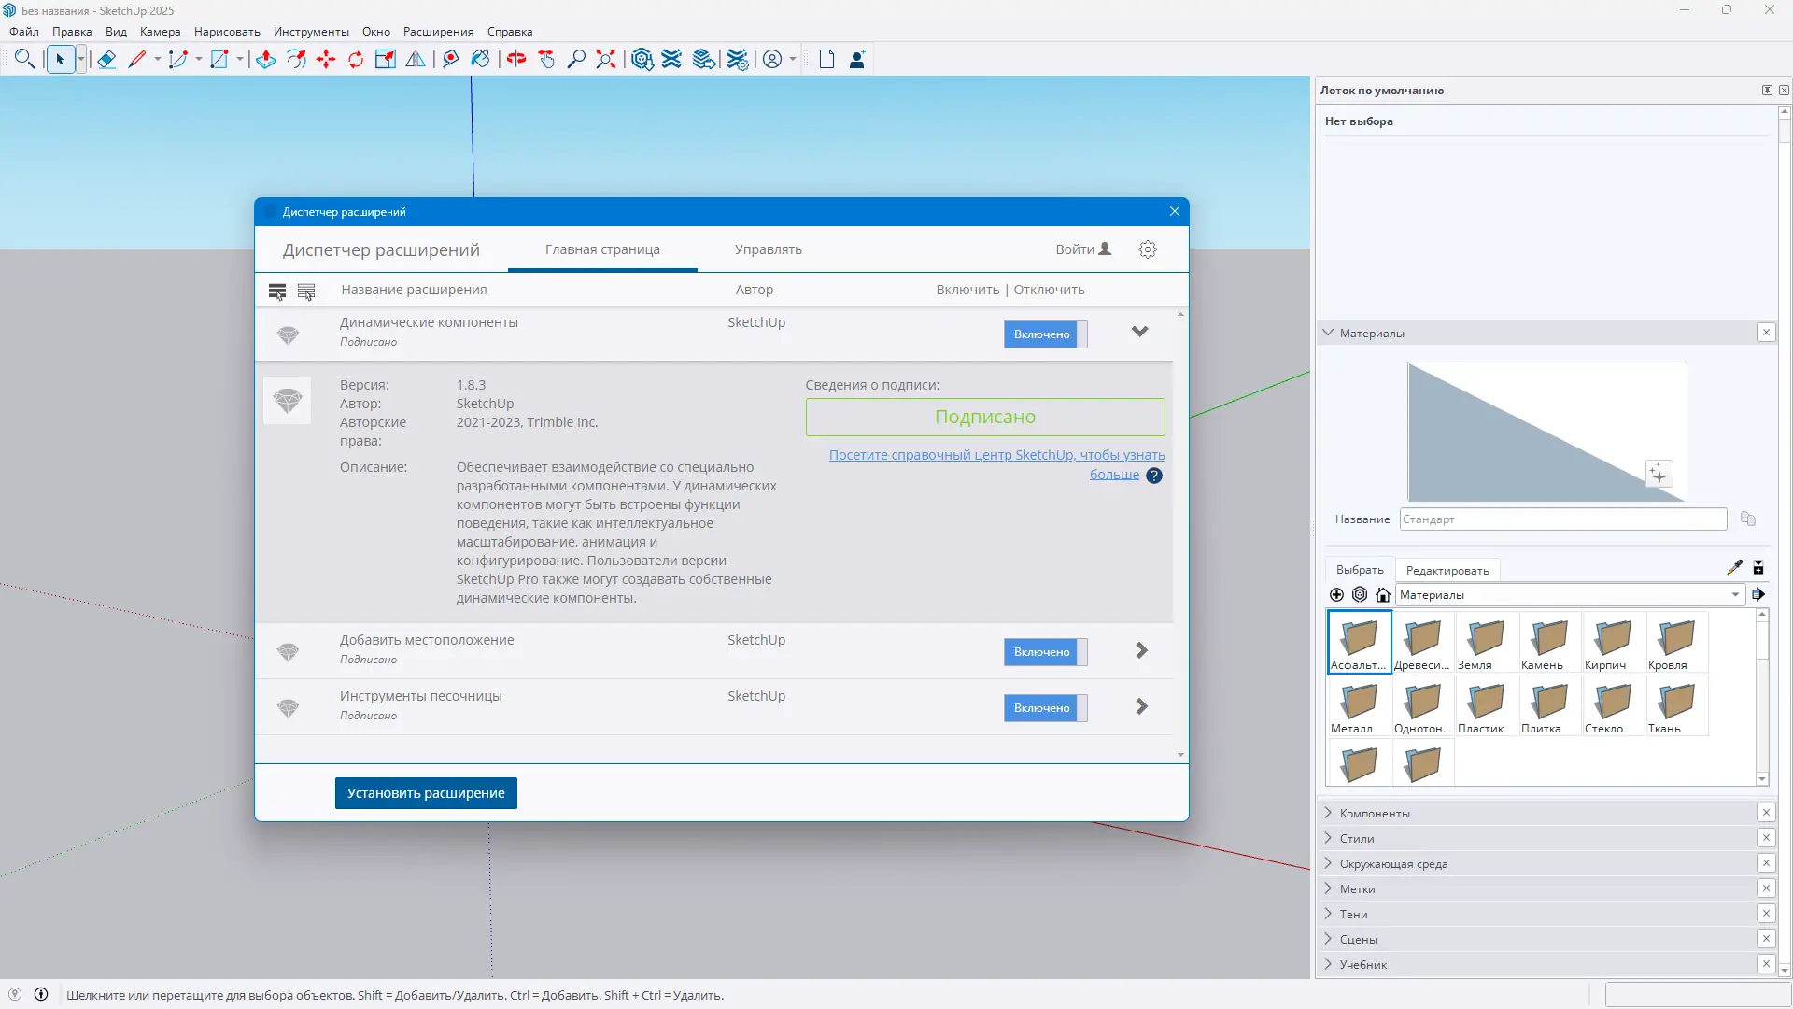Select the Orbit tool

point(516,60)
